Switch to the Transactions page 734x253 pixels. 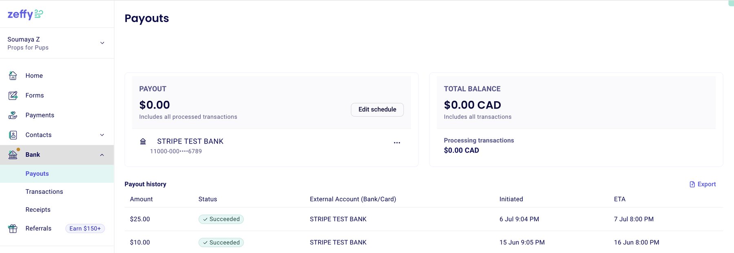coord(44,191)
